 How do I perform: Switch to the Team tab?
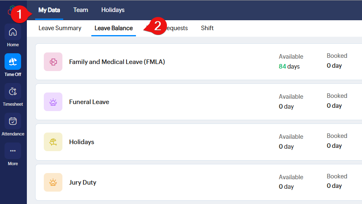(81, 10)
